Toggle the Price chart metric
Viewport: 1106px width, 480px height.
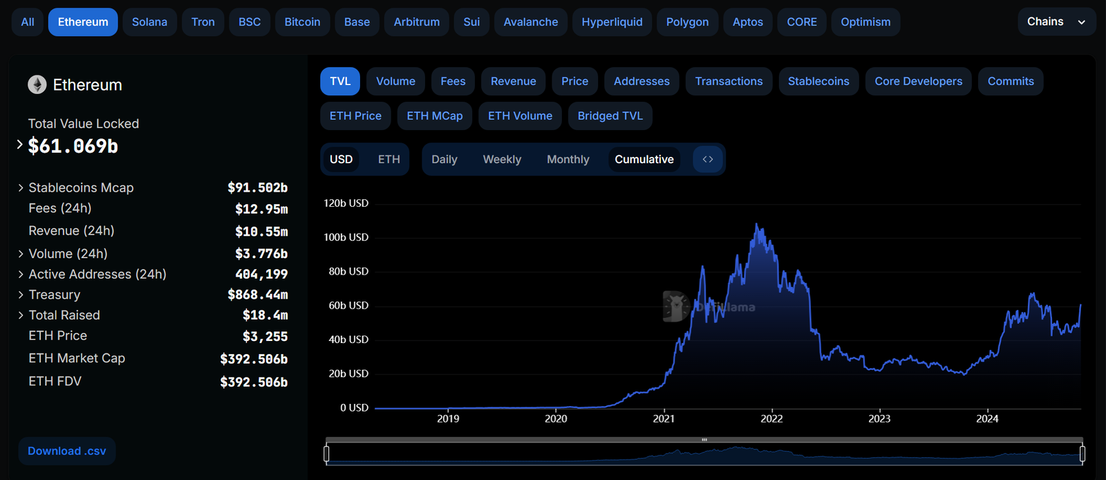(x=574, y=81)
